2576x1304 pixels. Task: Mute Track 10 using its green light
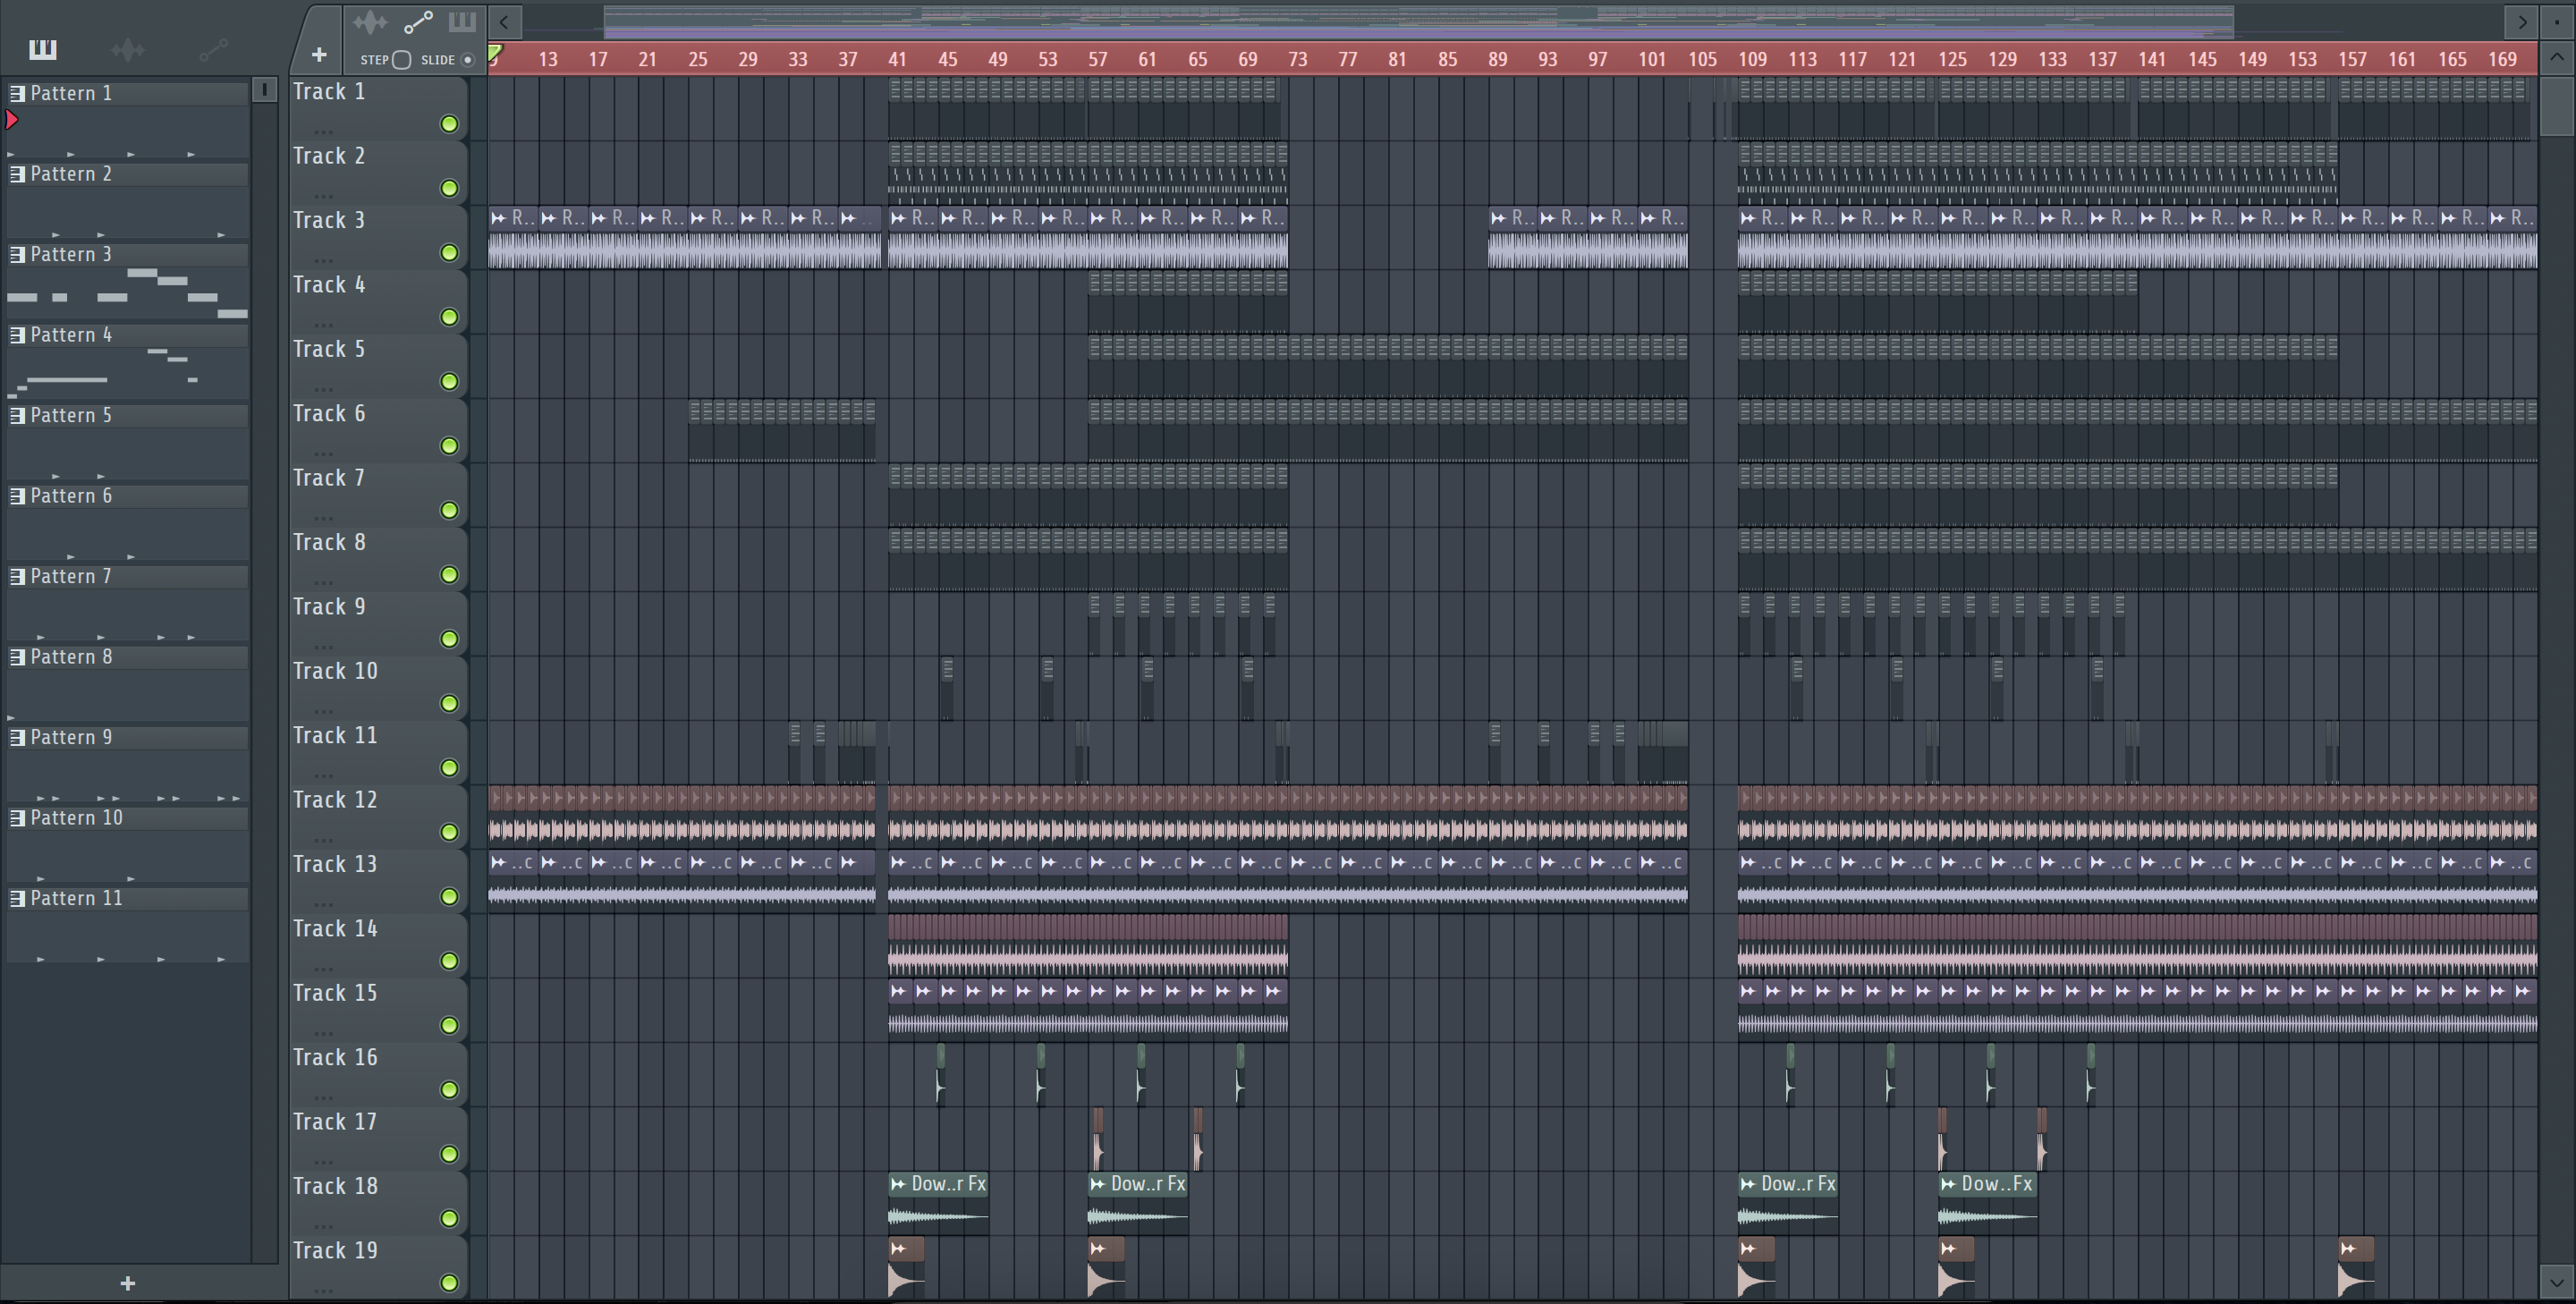(x=449, y=704)
